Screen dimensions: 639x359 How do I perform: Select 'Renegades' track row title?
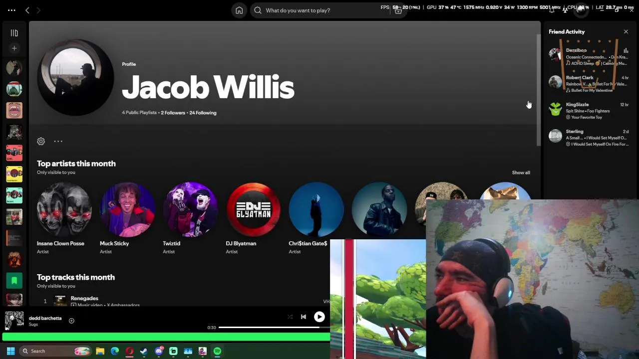(84, 298)
